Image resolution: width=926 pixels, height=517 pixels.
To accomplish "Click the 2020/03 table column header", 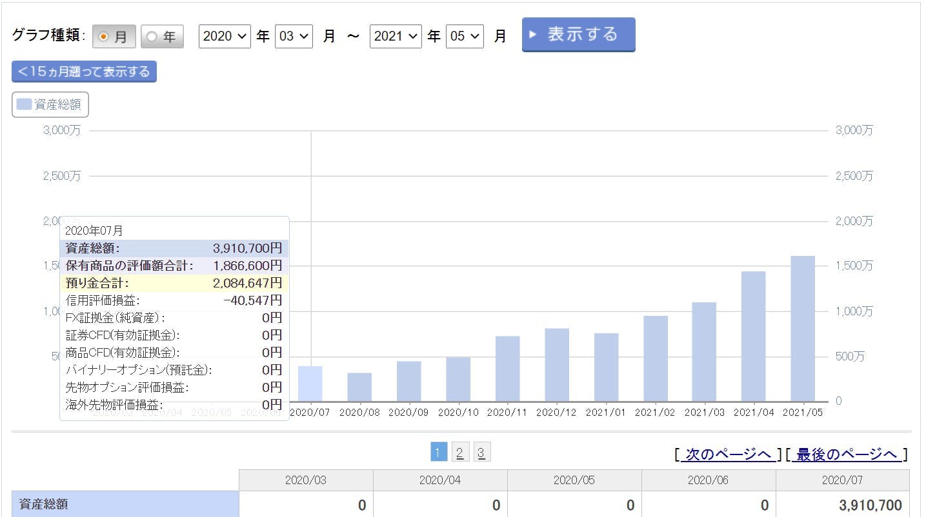I will point(306,480).
